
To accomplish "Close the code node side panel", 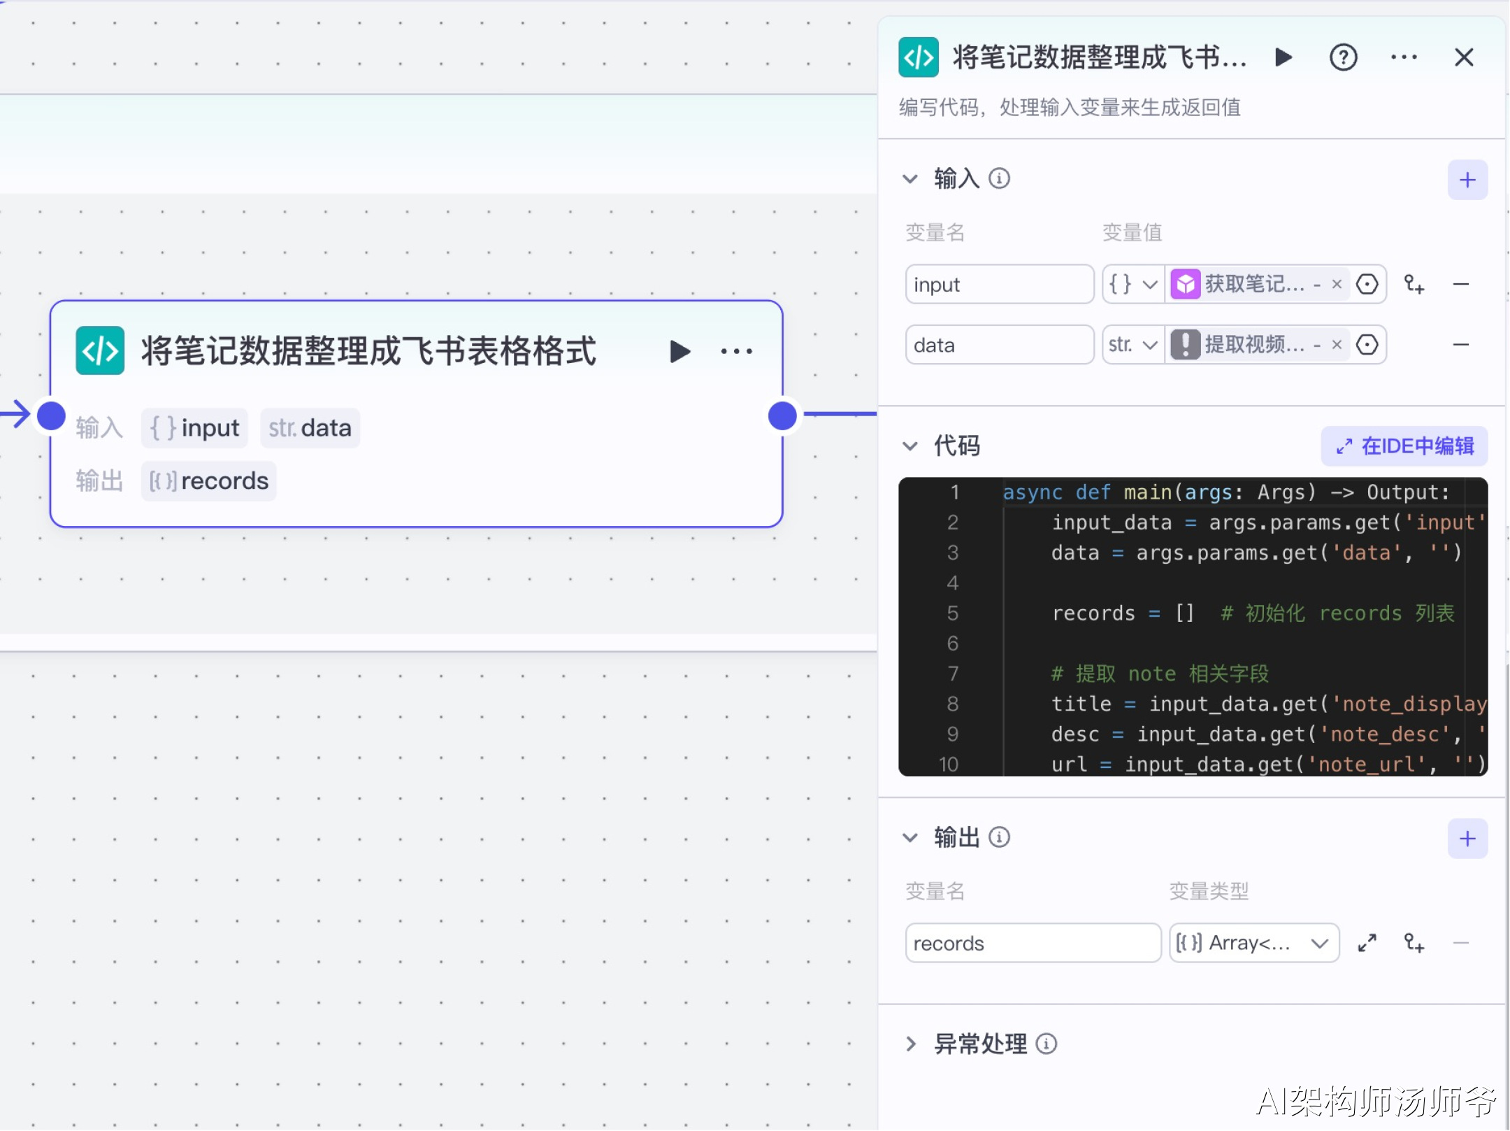I will coord(1464,57).
